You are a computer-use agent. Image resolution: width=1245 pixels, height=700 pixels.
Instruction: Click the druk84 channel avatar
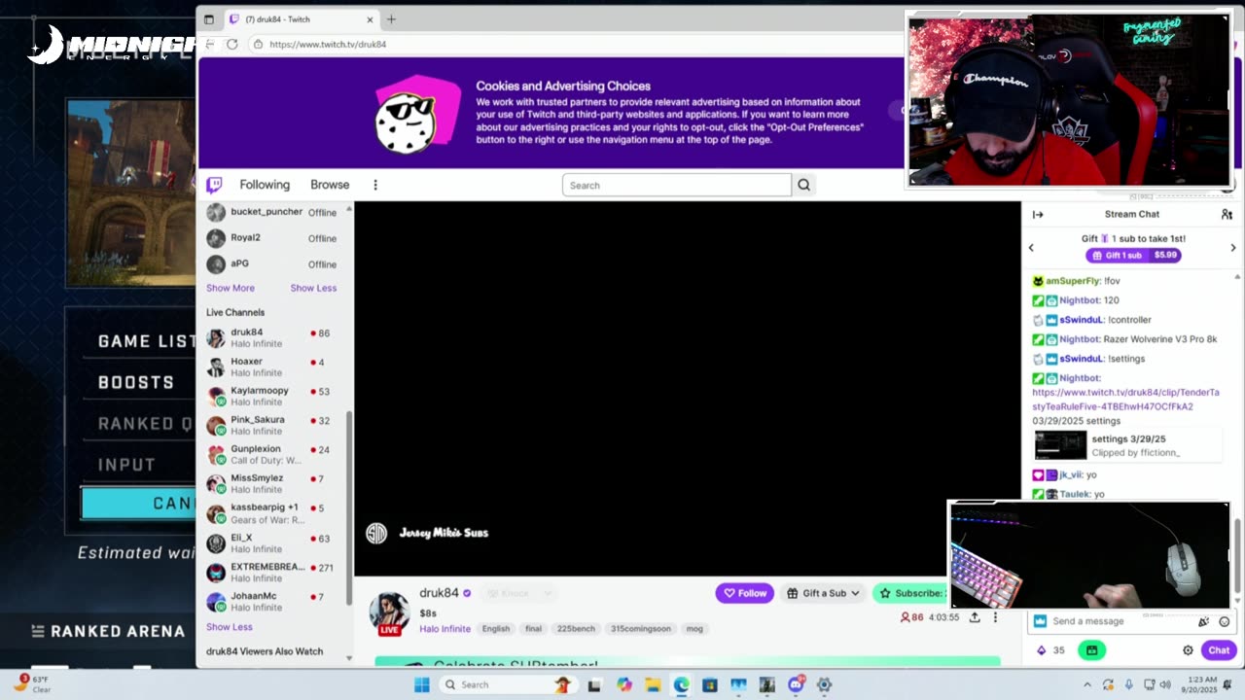389,612
